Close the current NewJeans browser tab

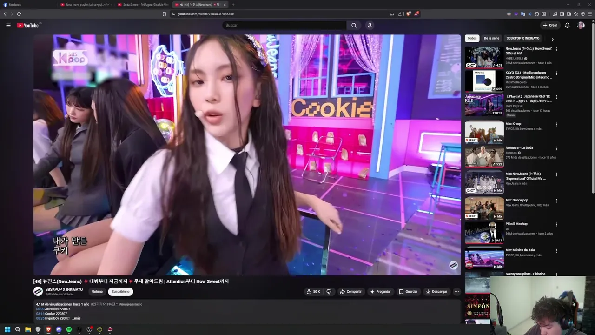225,5
